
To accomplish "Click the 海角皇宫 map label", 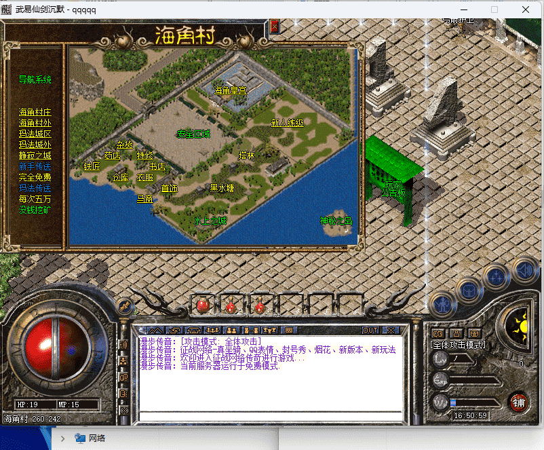I will [x=231, y=90].
